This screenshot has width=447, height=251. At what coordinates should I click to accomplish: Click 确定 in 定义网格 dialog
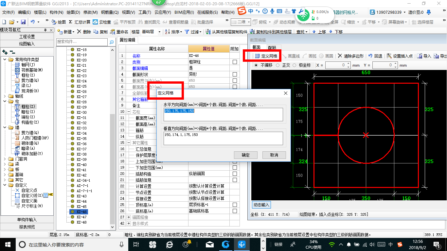coord(246,155)
